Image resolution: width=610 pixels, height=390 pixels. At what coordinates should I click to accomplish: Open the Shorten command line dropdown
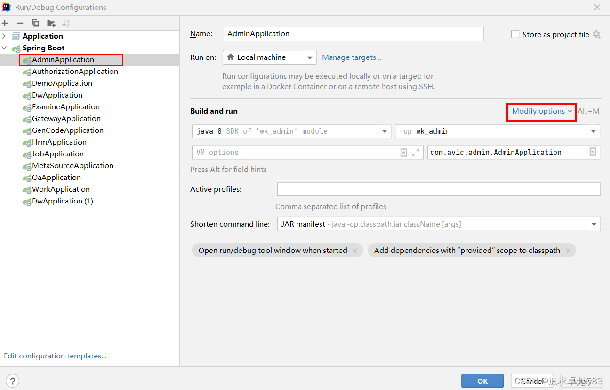438,224
